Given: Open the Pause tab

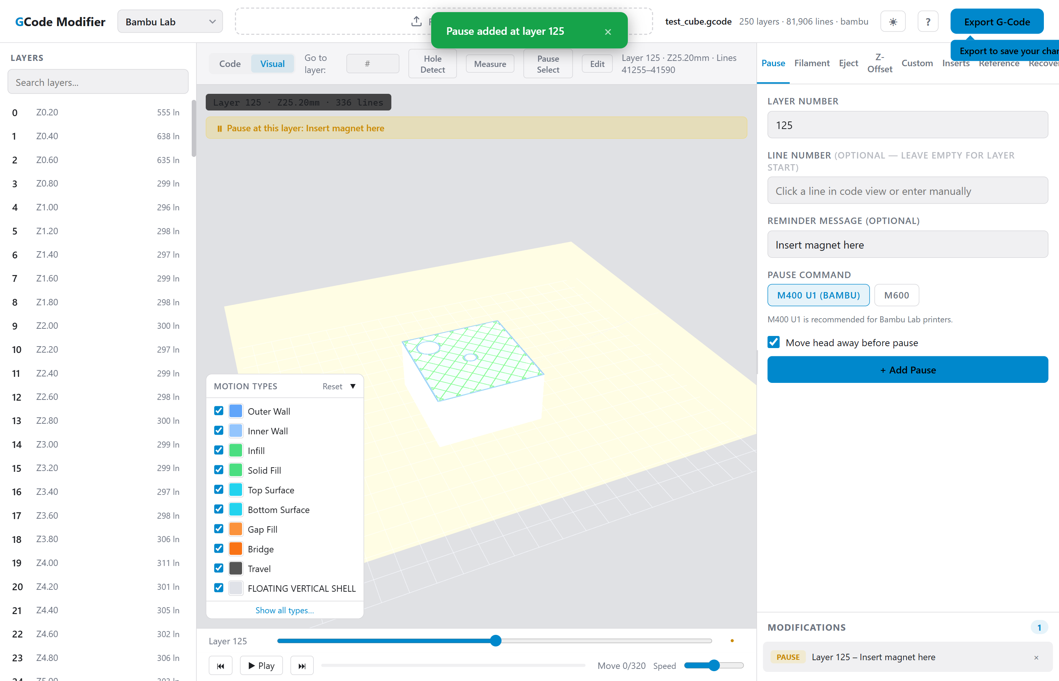Looking at the screenshot, I should [x=773, y=63].
